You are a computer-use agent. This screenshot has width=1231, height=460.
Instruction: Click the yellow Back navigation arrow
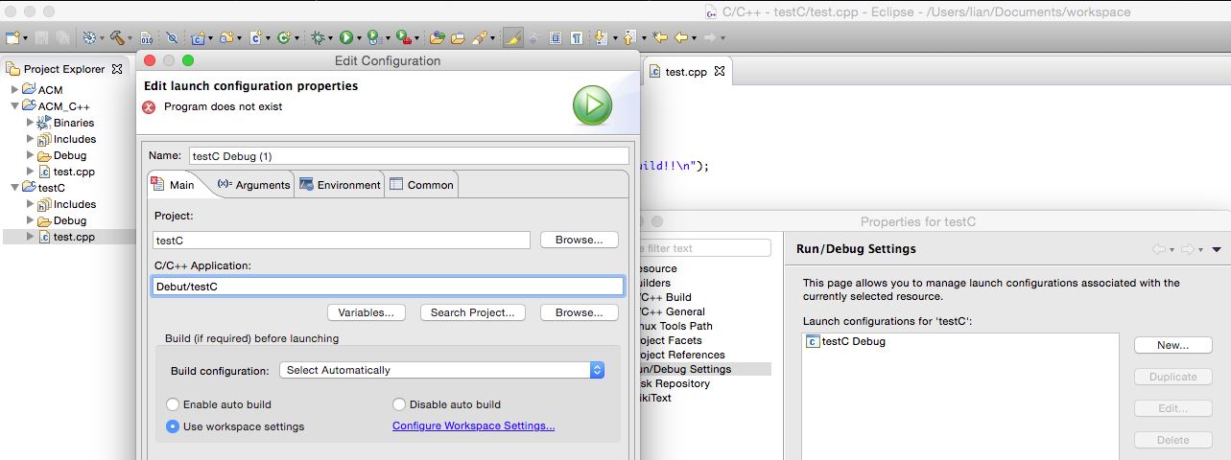coord(680,37)
